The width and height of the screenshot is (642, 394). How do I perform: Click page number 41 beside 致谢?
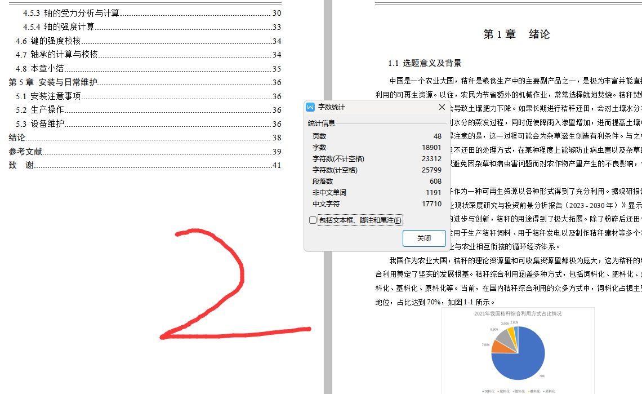277,166
